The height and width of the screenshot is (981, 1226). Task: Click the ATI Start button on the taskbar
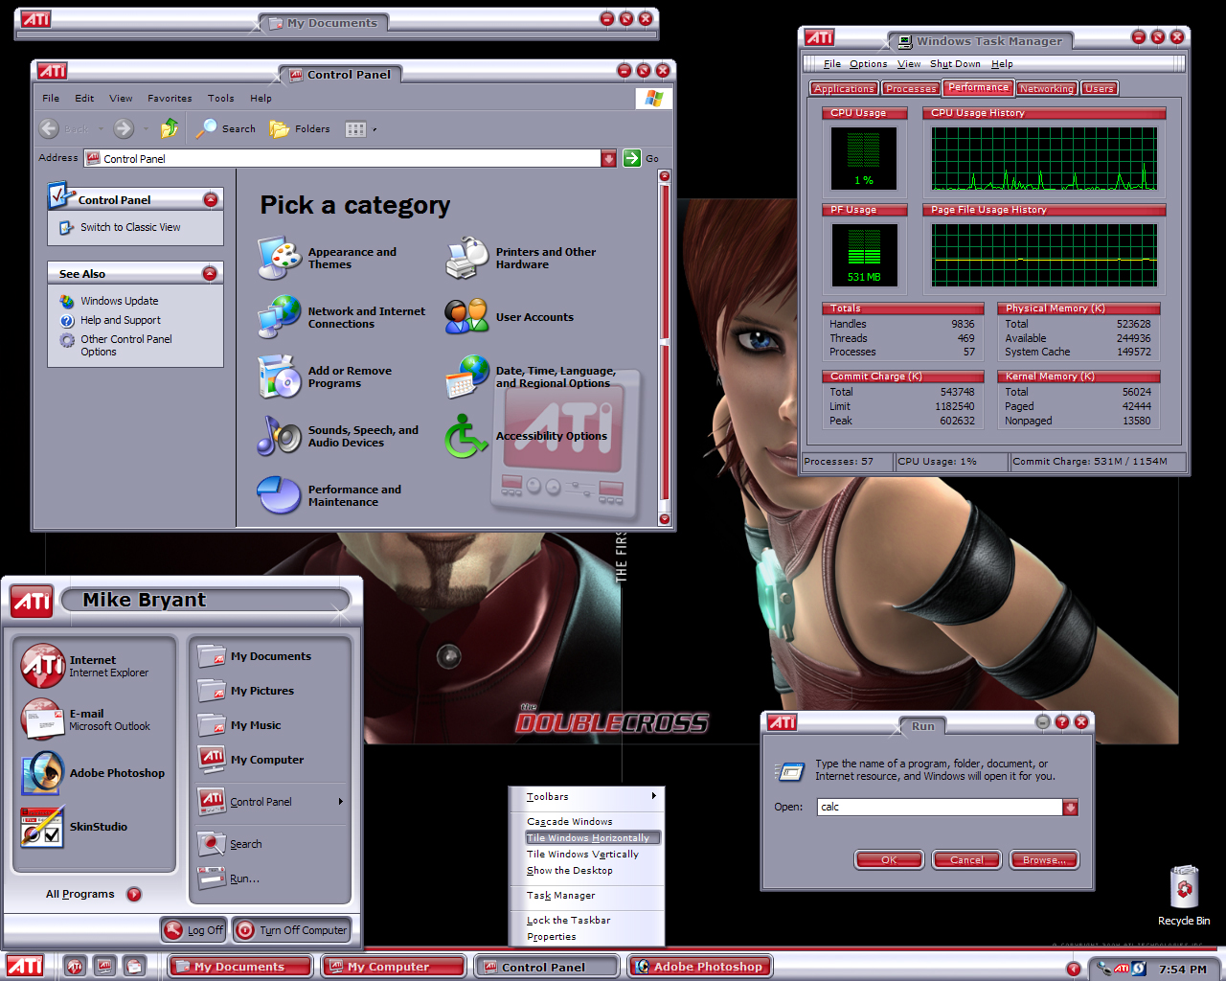(x=26, y=967)
